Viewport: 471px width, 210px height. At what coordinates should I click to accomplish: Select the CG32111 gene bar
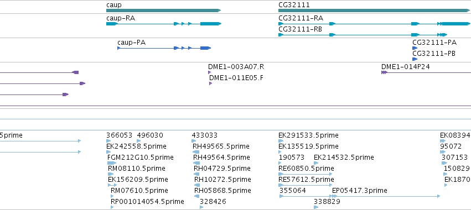click(374, 11)
